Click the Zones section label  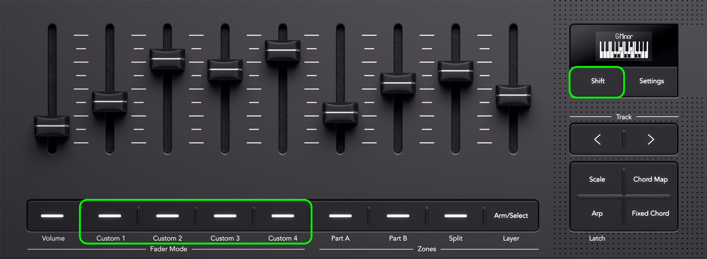427,249
